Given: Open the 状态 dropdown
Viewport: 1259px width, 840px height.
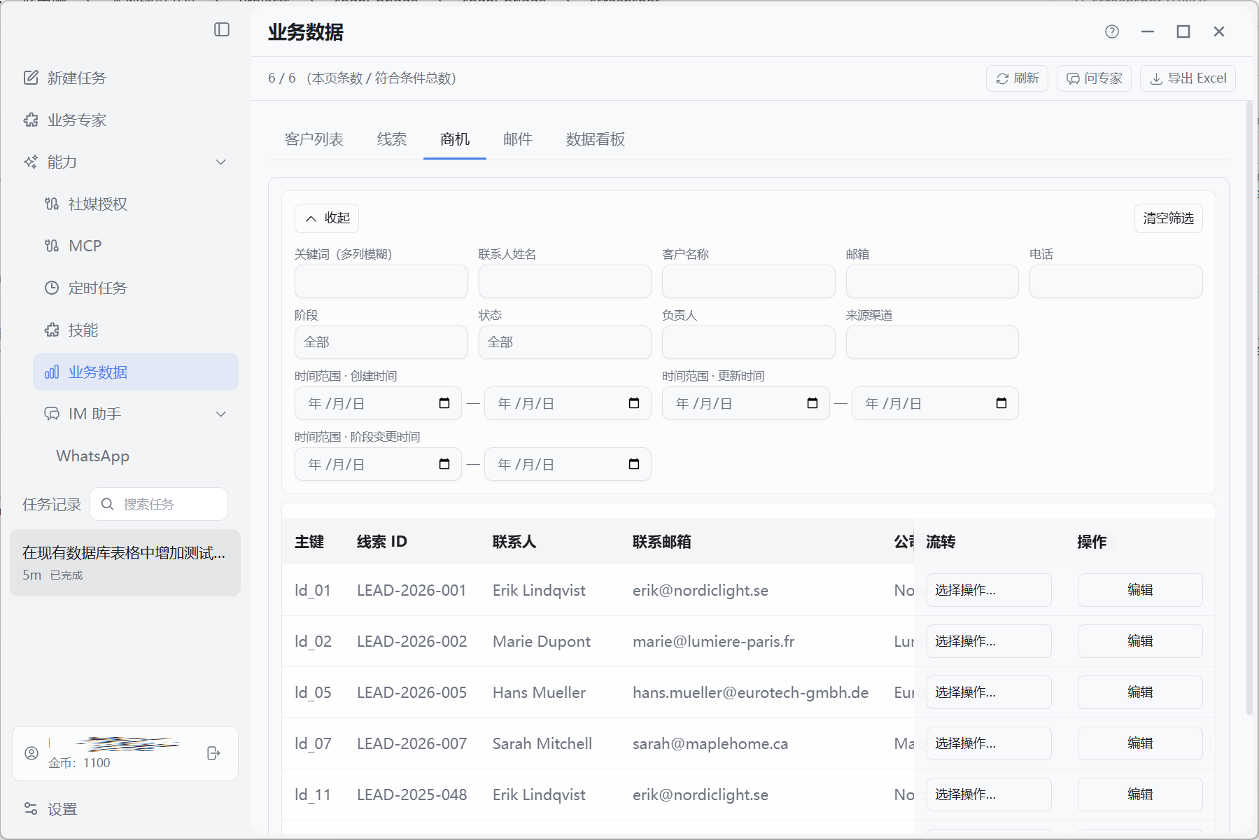Looking at the screenshot, I should (565, 342).
